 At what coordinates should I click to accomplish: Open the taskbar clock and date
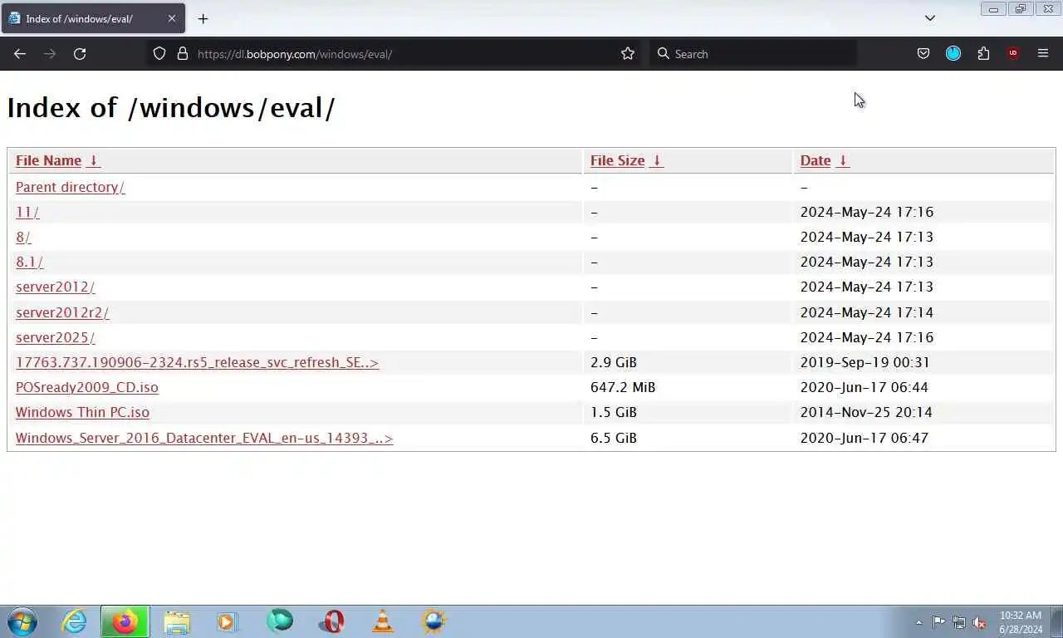(x=1021, y=622)
